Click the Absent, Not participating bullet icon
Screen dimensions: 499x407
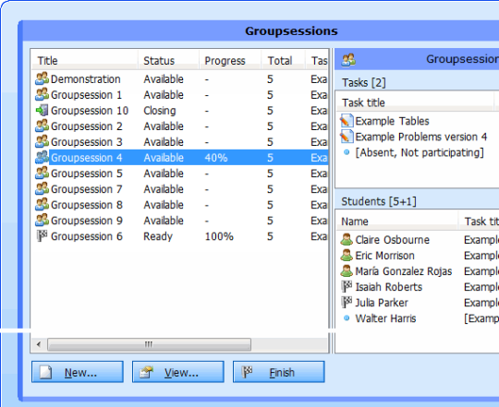347,152
